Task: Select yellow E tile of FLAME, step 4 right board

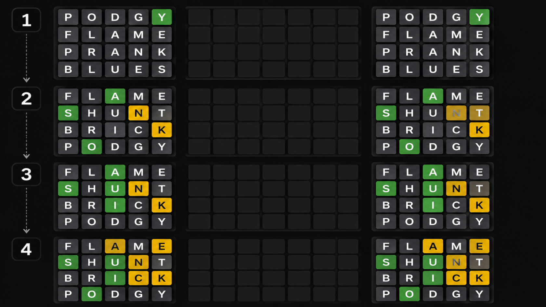Action: pos(479,247)
